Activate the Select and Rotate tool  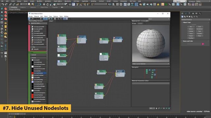point(47,4)
